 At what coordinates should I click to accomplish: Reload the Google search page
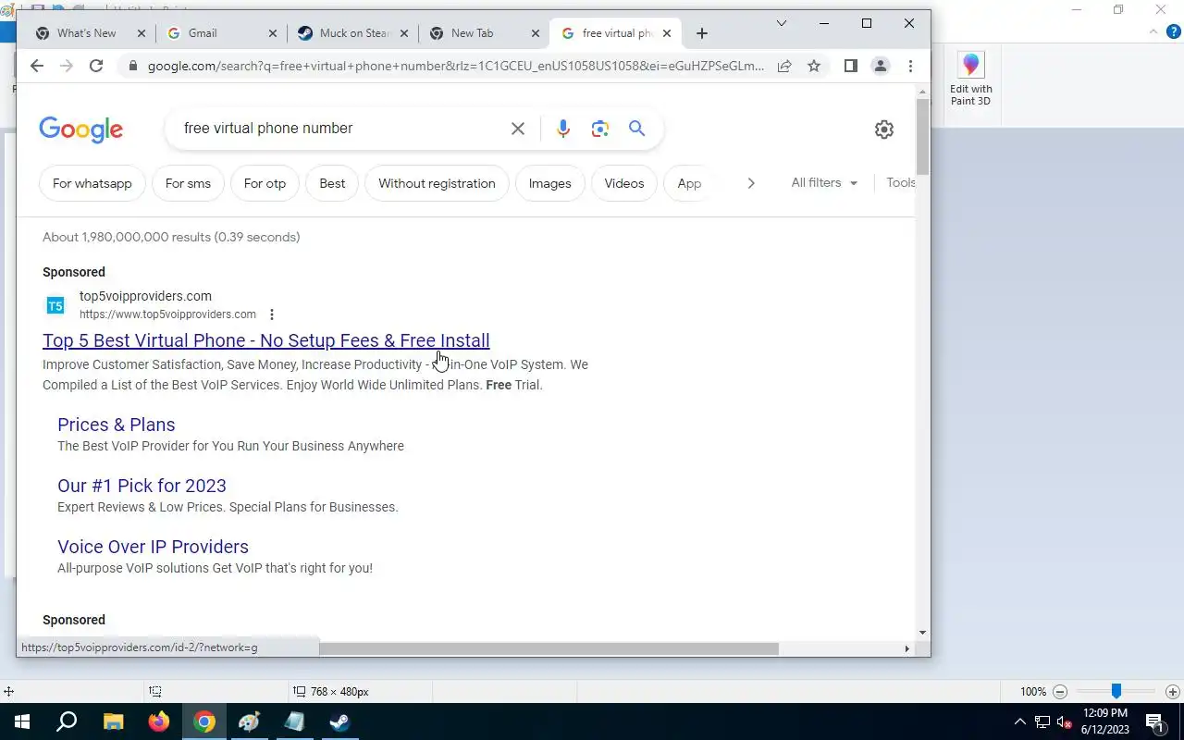(x=96, y=66)
